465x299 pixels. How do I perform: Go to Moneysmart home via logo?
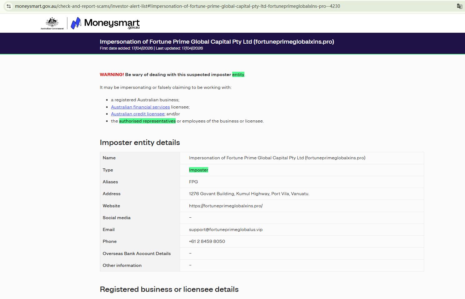coord(105,23)
